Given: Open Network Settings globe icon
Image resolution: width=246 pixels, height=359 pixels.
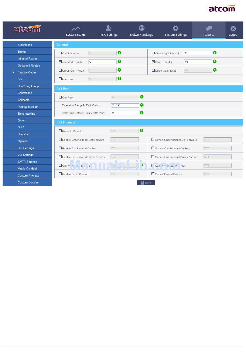Looking at the screenshot, I should pyautogui.click(x=142, y=28).
